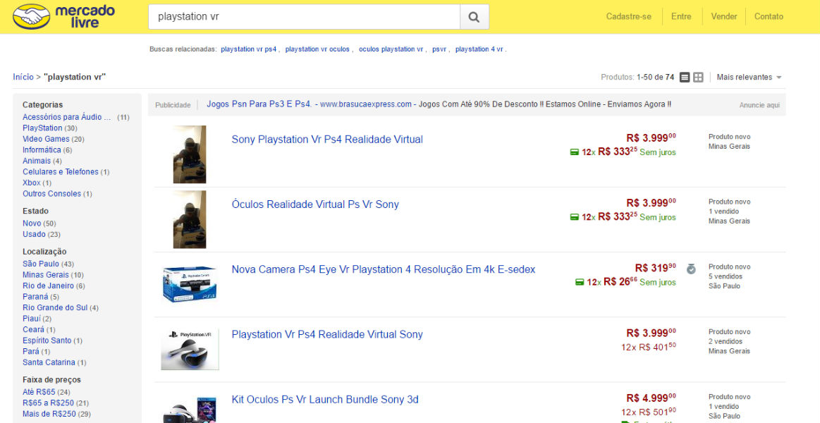This screenshot has height=423, width=820.
Task: Filter by condition Novo
Action: pyautogui.click(x=32, y=223)
